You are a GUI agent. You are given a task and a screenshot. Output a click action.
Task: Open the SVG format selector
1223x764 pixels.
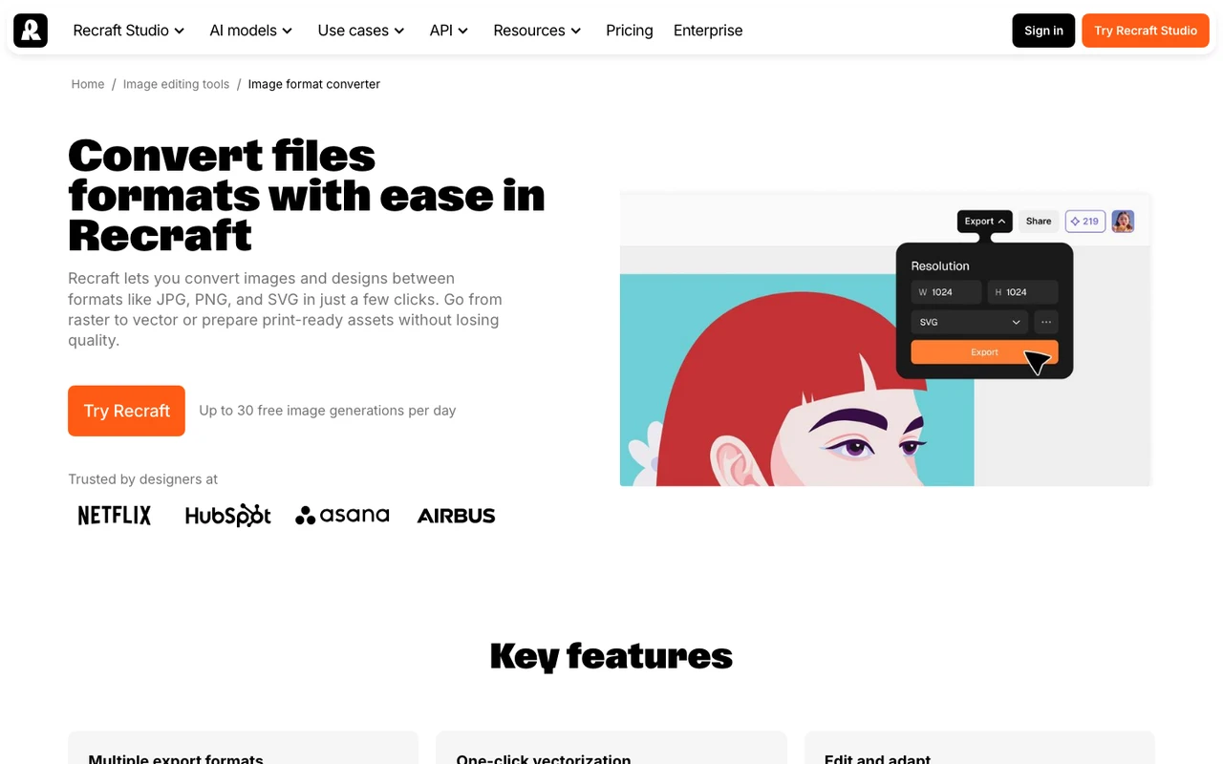(x=969, y=323)
